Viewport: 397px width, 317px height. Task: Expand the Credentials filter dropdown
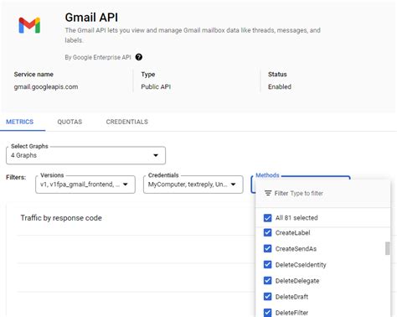193,184
